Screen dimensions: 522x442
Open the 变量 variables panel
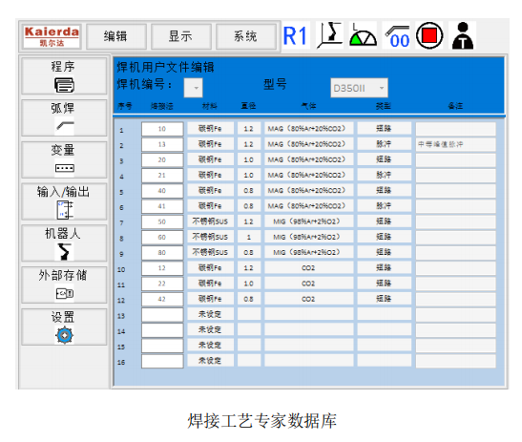64,159
